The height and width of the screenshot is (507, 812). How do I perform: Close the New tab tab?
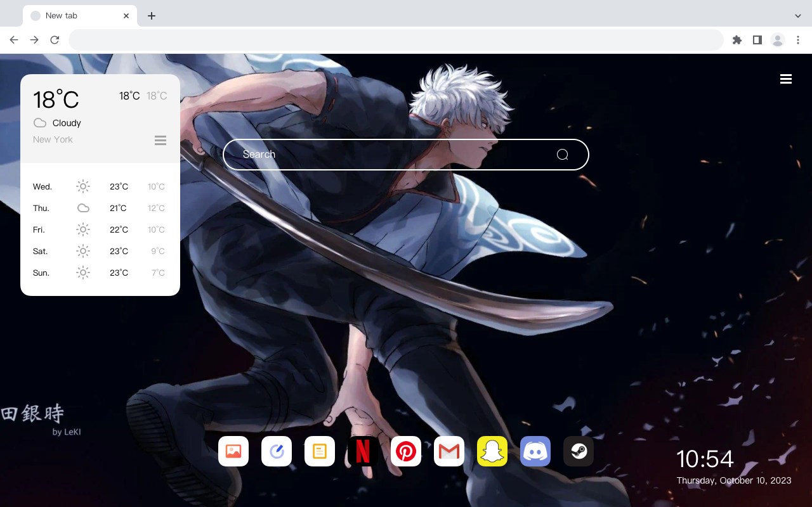(126, 16)
